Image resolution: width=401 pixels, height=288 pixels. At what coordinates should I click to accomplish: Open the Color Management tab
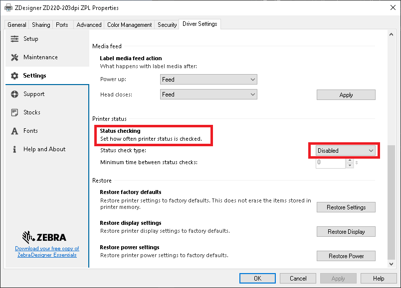[x=129, y=25]
